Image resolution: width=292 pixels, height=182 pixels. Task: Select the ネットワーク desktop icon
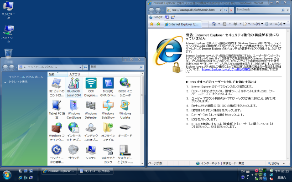[x=8, y=35]
